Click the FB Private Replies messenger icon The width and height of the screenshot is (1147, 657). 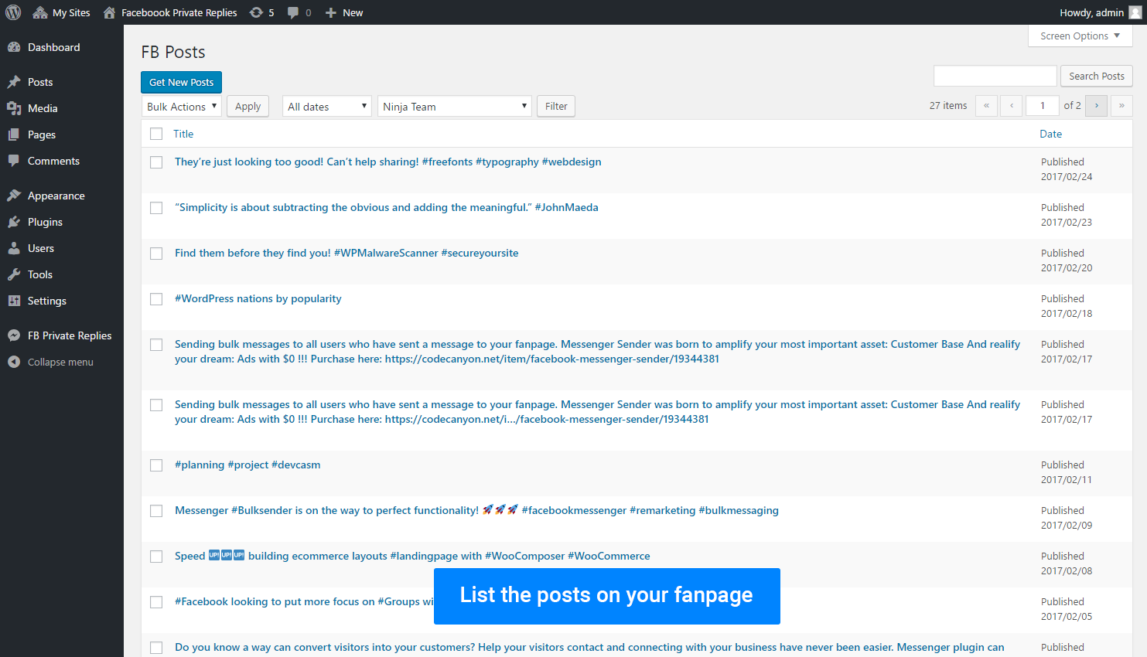(14, 335)
